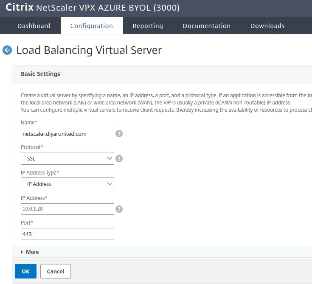Open help icon next to Name field
Image resolution: width=312 pixels, height=284 pixels.
119,134
